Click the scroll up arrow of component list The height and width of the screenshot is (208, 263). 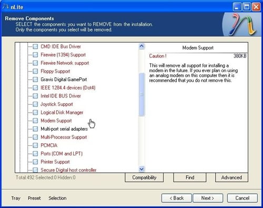pyautogui.click(x=141, y=46)
